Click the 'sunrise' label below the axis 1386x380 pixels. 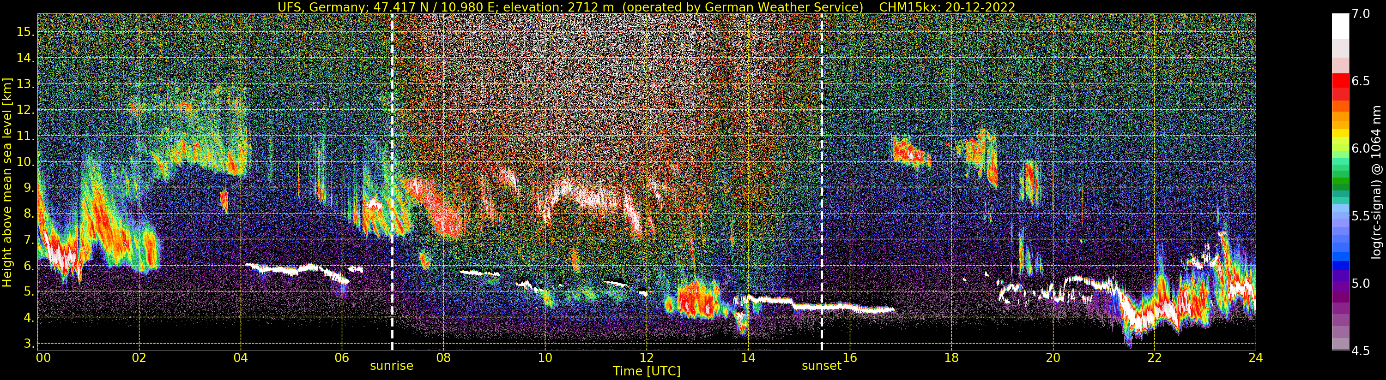(392, 366)
